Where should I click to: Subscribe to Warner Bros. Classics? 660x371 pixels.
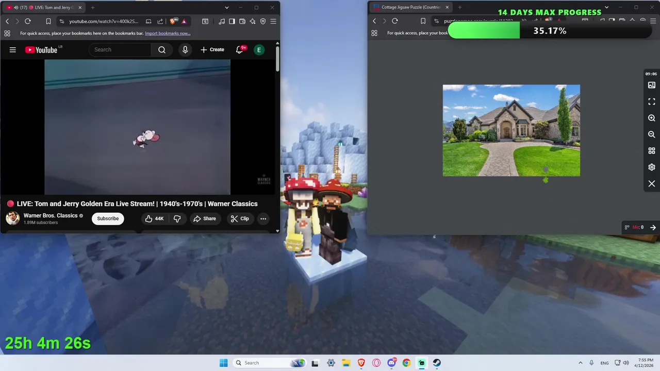(108, 218)
